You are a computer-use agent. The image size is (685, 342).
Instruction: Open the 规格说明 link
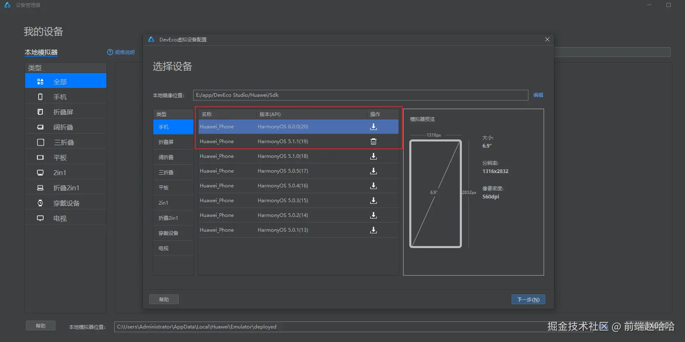125,52
